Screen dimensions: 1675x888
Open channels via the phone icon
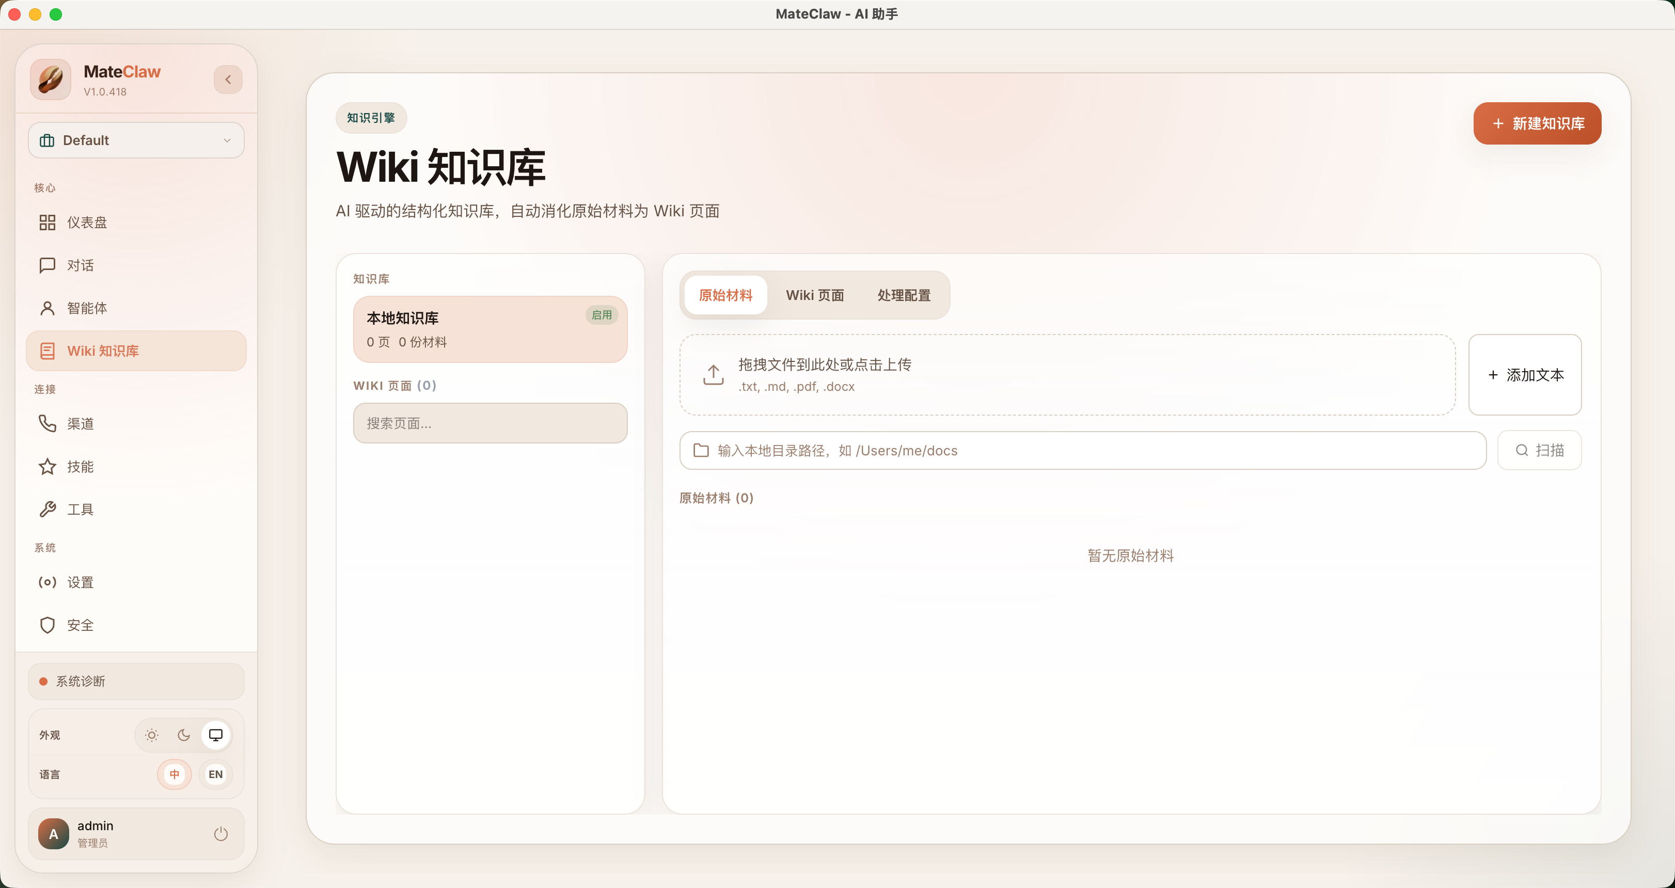coord(48,424)
